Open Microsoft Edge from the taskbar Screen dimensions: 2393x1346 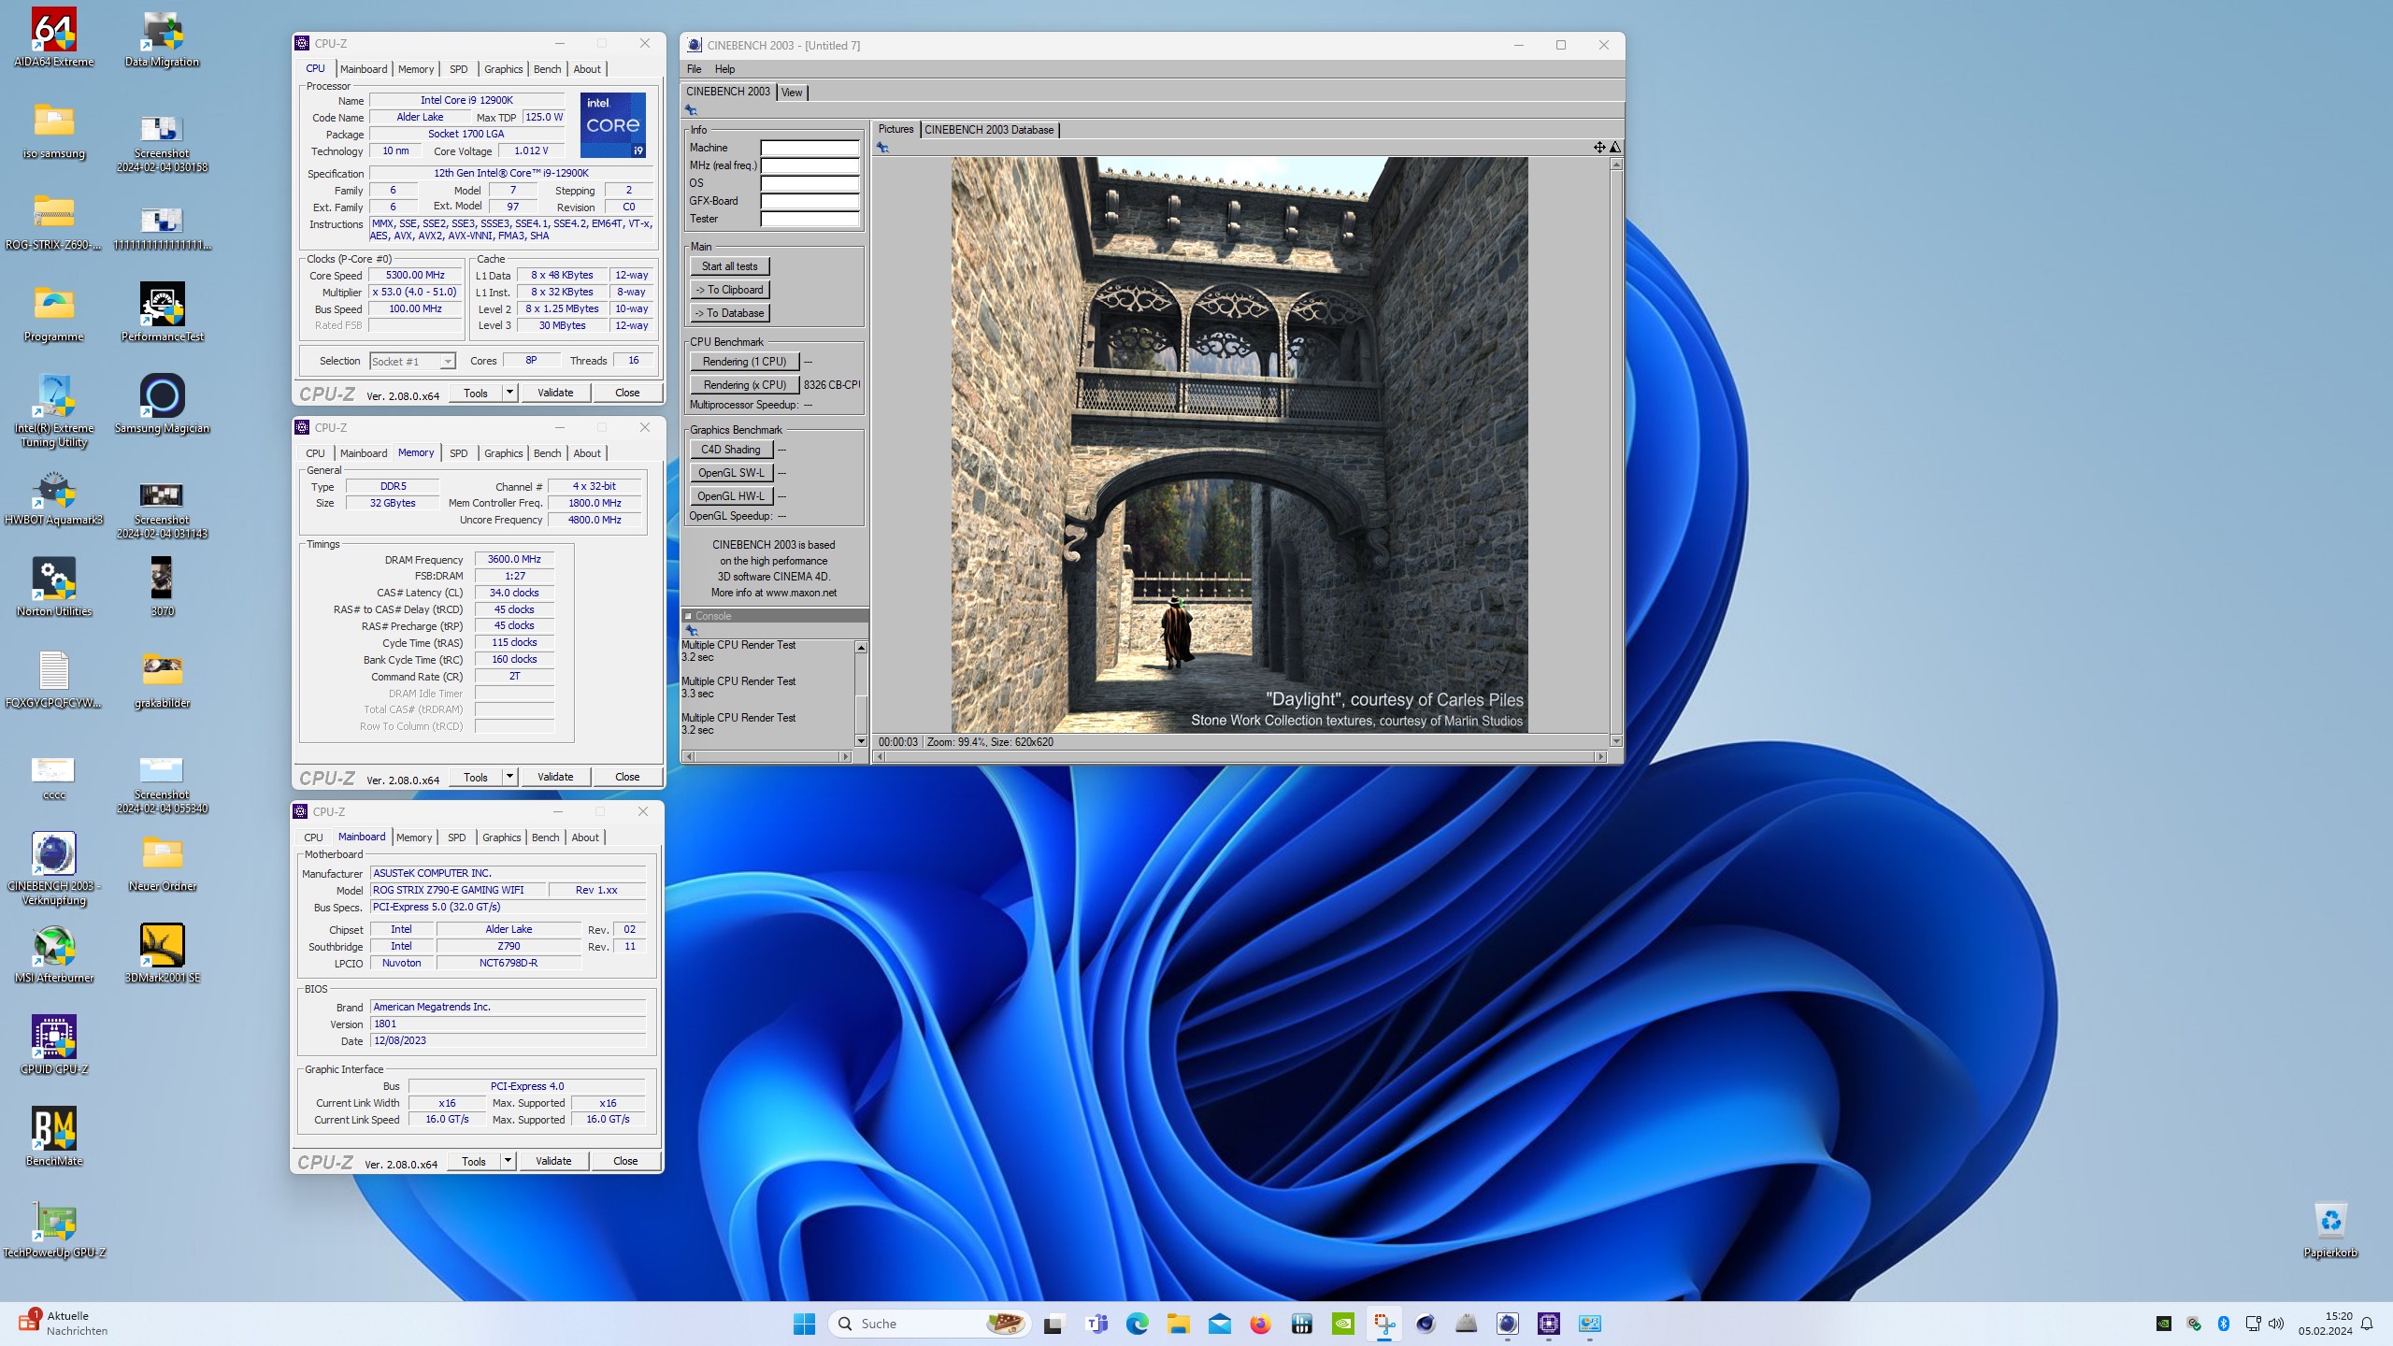(1137, 1324)
